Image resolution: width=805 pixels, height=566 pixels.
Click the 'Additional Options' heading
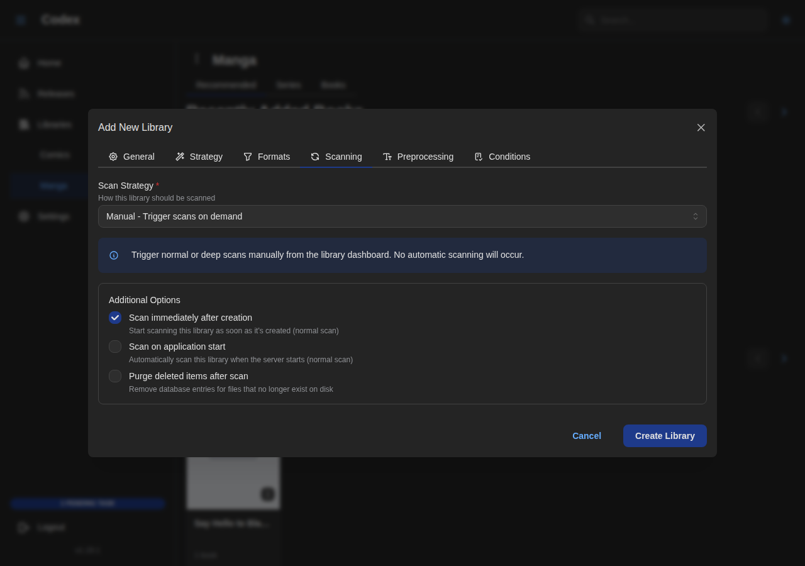tap(145, 300)
